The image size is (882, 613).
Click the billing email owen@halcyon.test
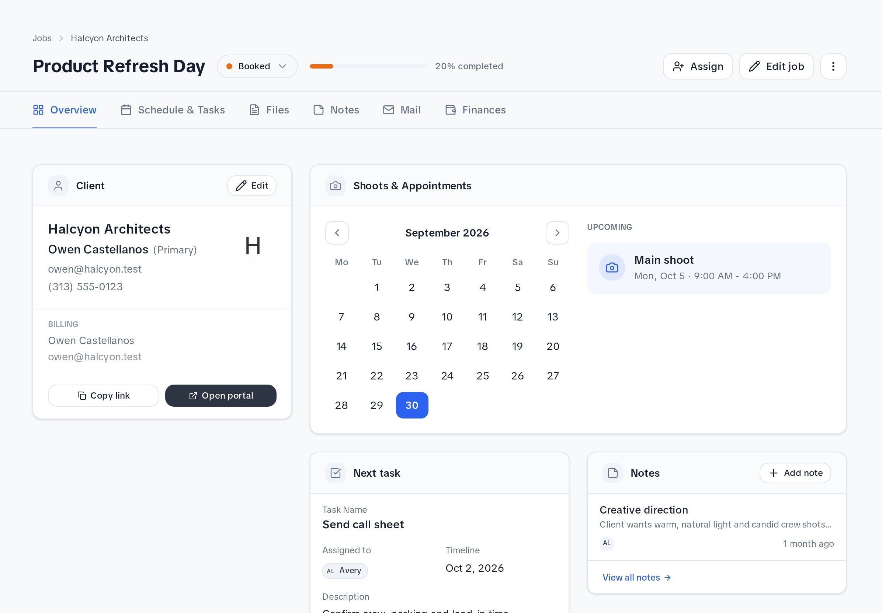[94, 357]
